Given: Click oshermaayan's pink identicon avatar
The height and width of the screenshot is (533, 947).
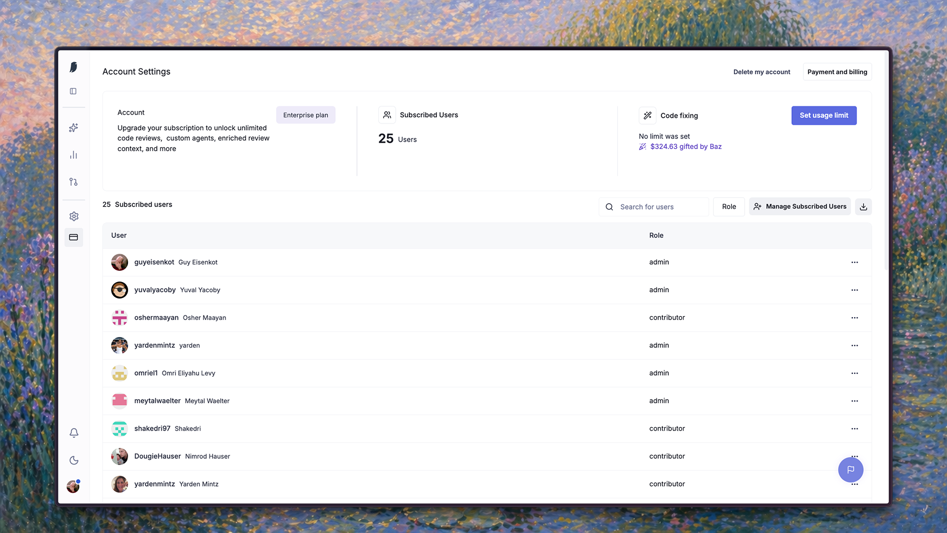Looking at the screenshot, I should tap(120, 318).
